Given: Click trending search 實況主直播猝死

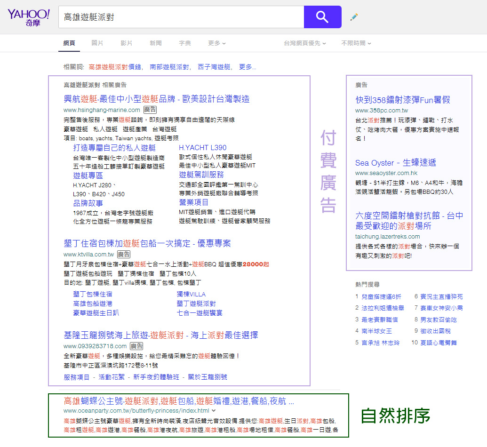Looking at the screenshot, I should point(441,296).
